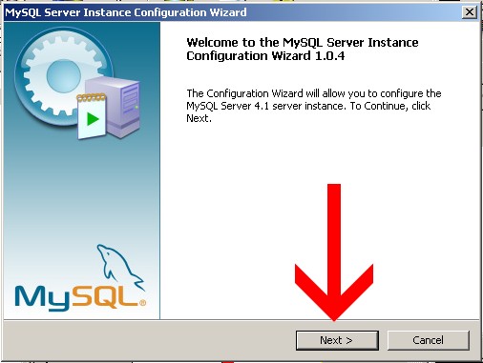
Task: Close the wizard with the title bar X
Action: click(470, 12)
